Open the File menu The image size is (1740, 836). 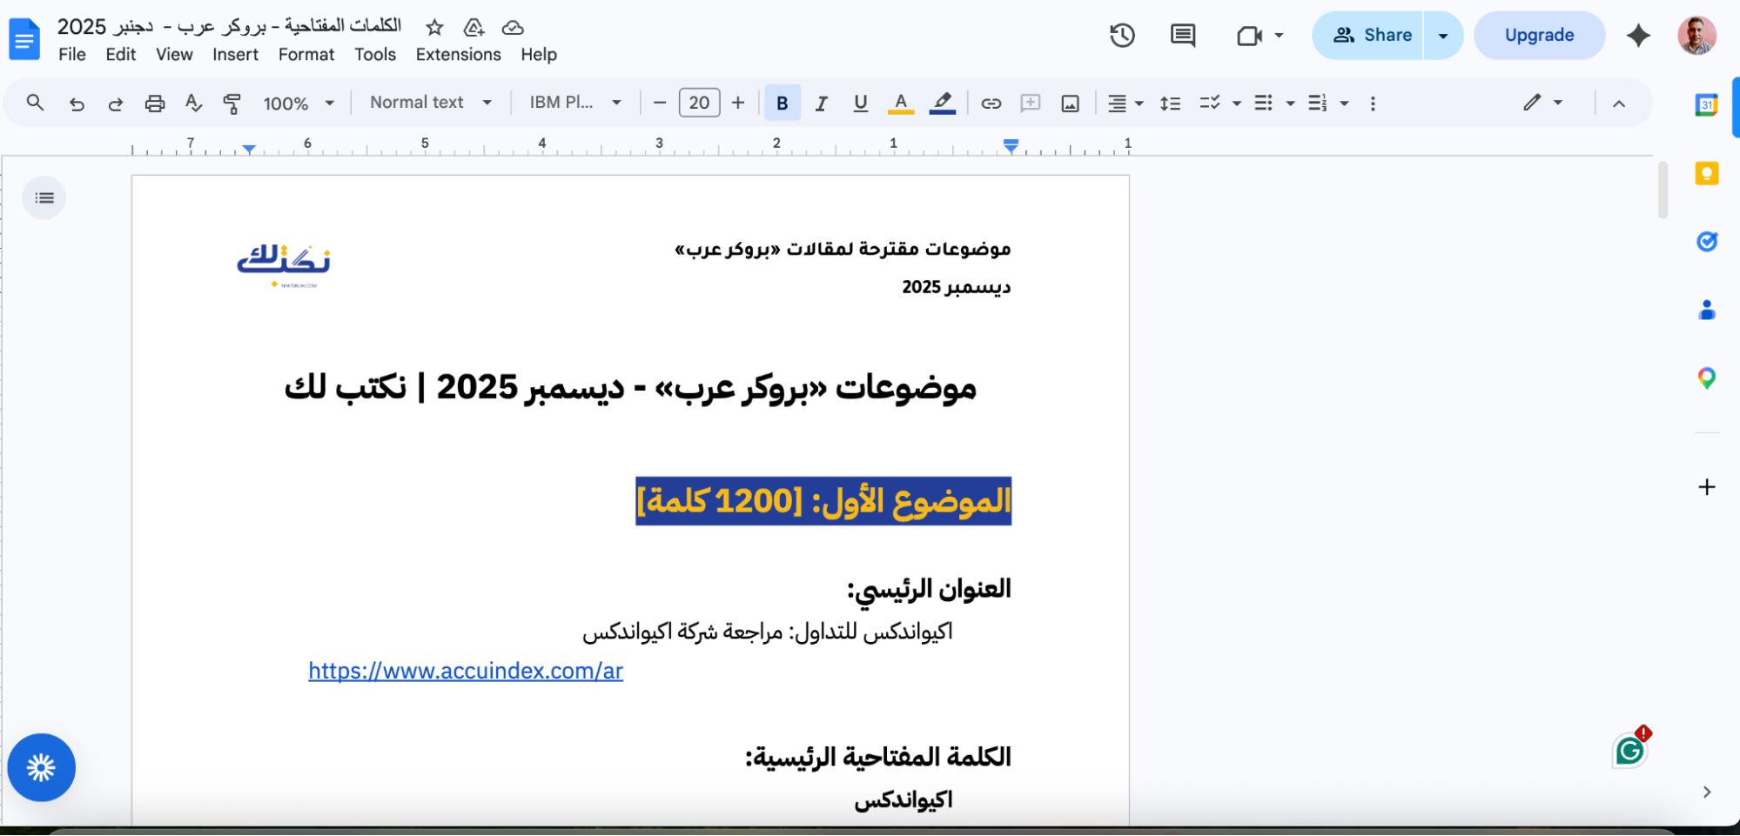72,55
